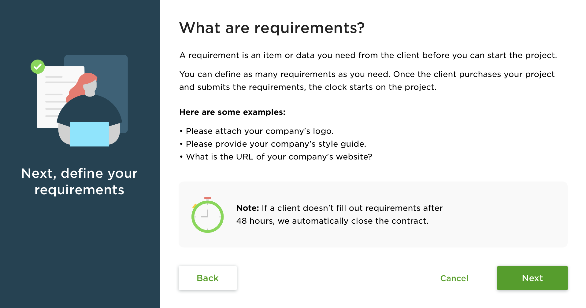The image size is (586, 308).
Task: Click the light blue laptop illustration
Action: click(x=89, y=134)
